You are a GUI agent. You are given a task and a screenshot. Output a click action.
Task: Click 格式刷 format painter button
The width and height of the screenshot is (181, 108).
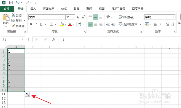18,26
